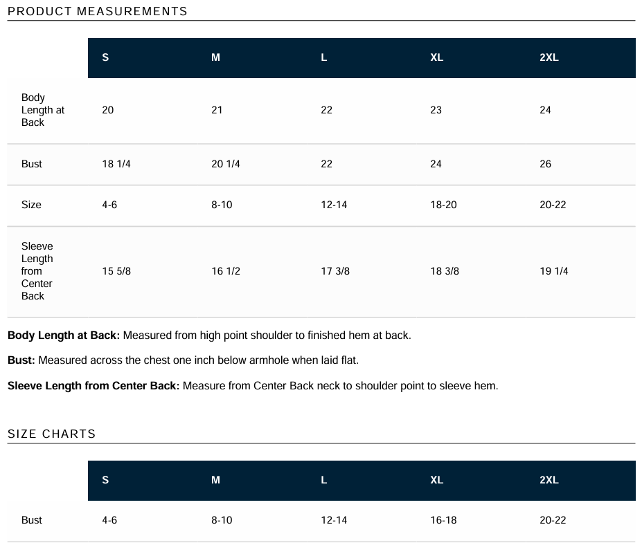Select the Body Length at Back: description line
The height and width of the screenshot is (554, 642).
(209, 335)
